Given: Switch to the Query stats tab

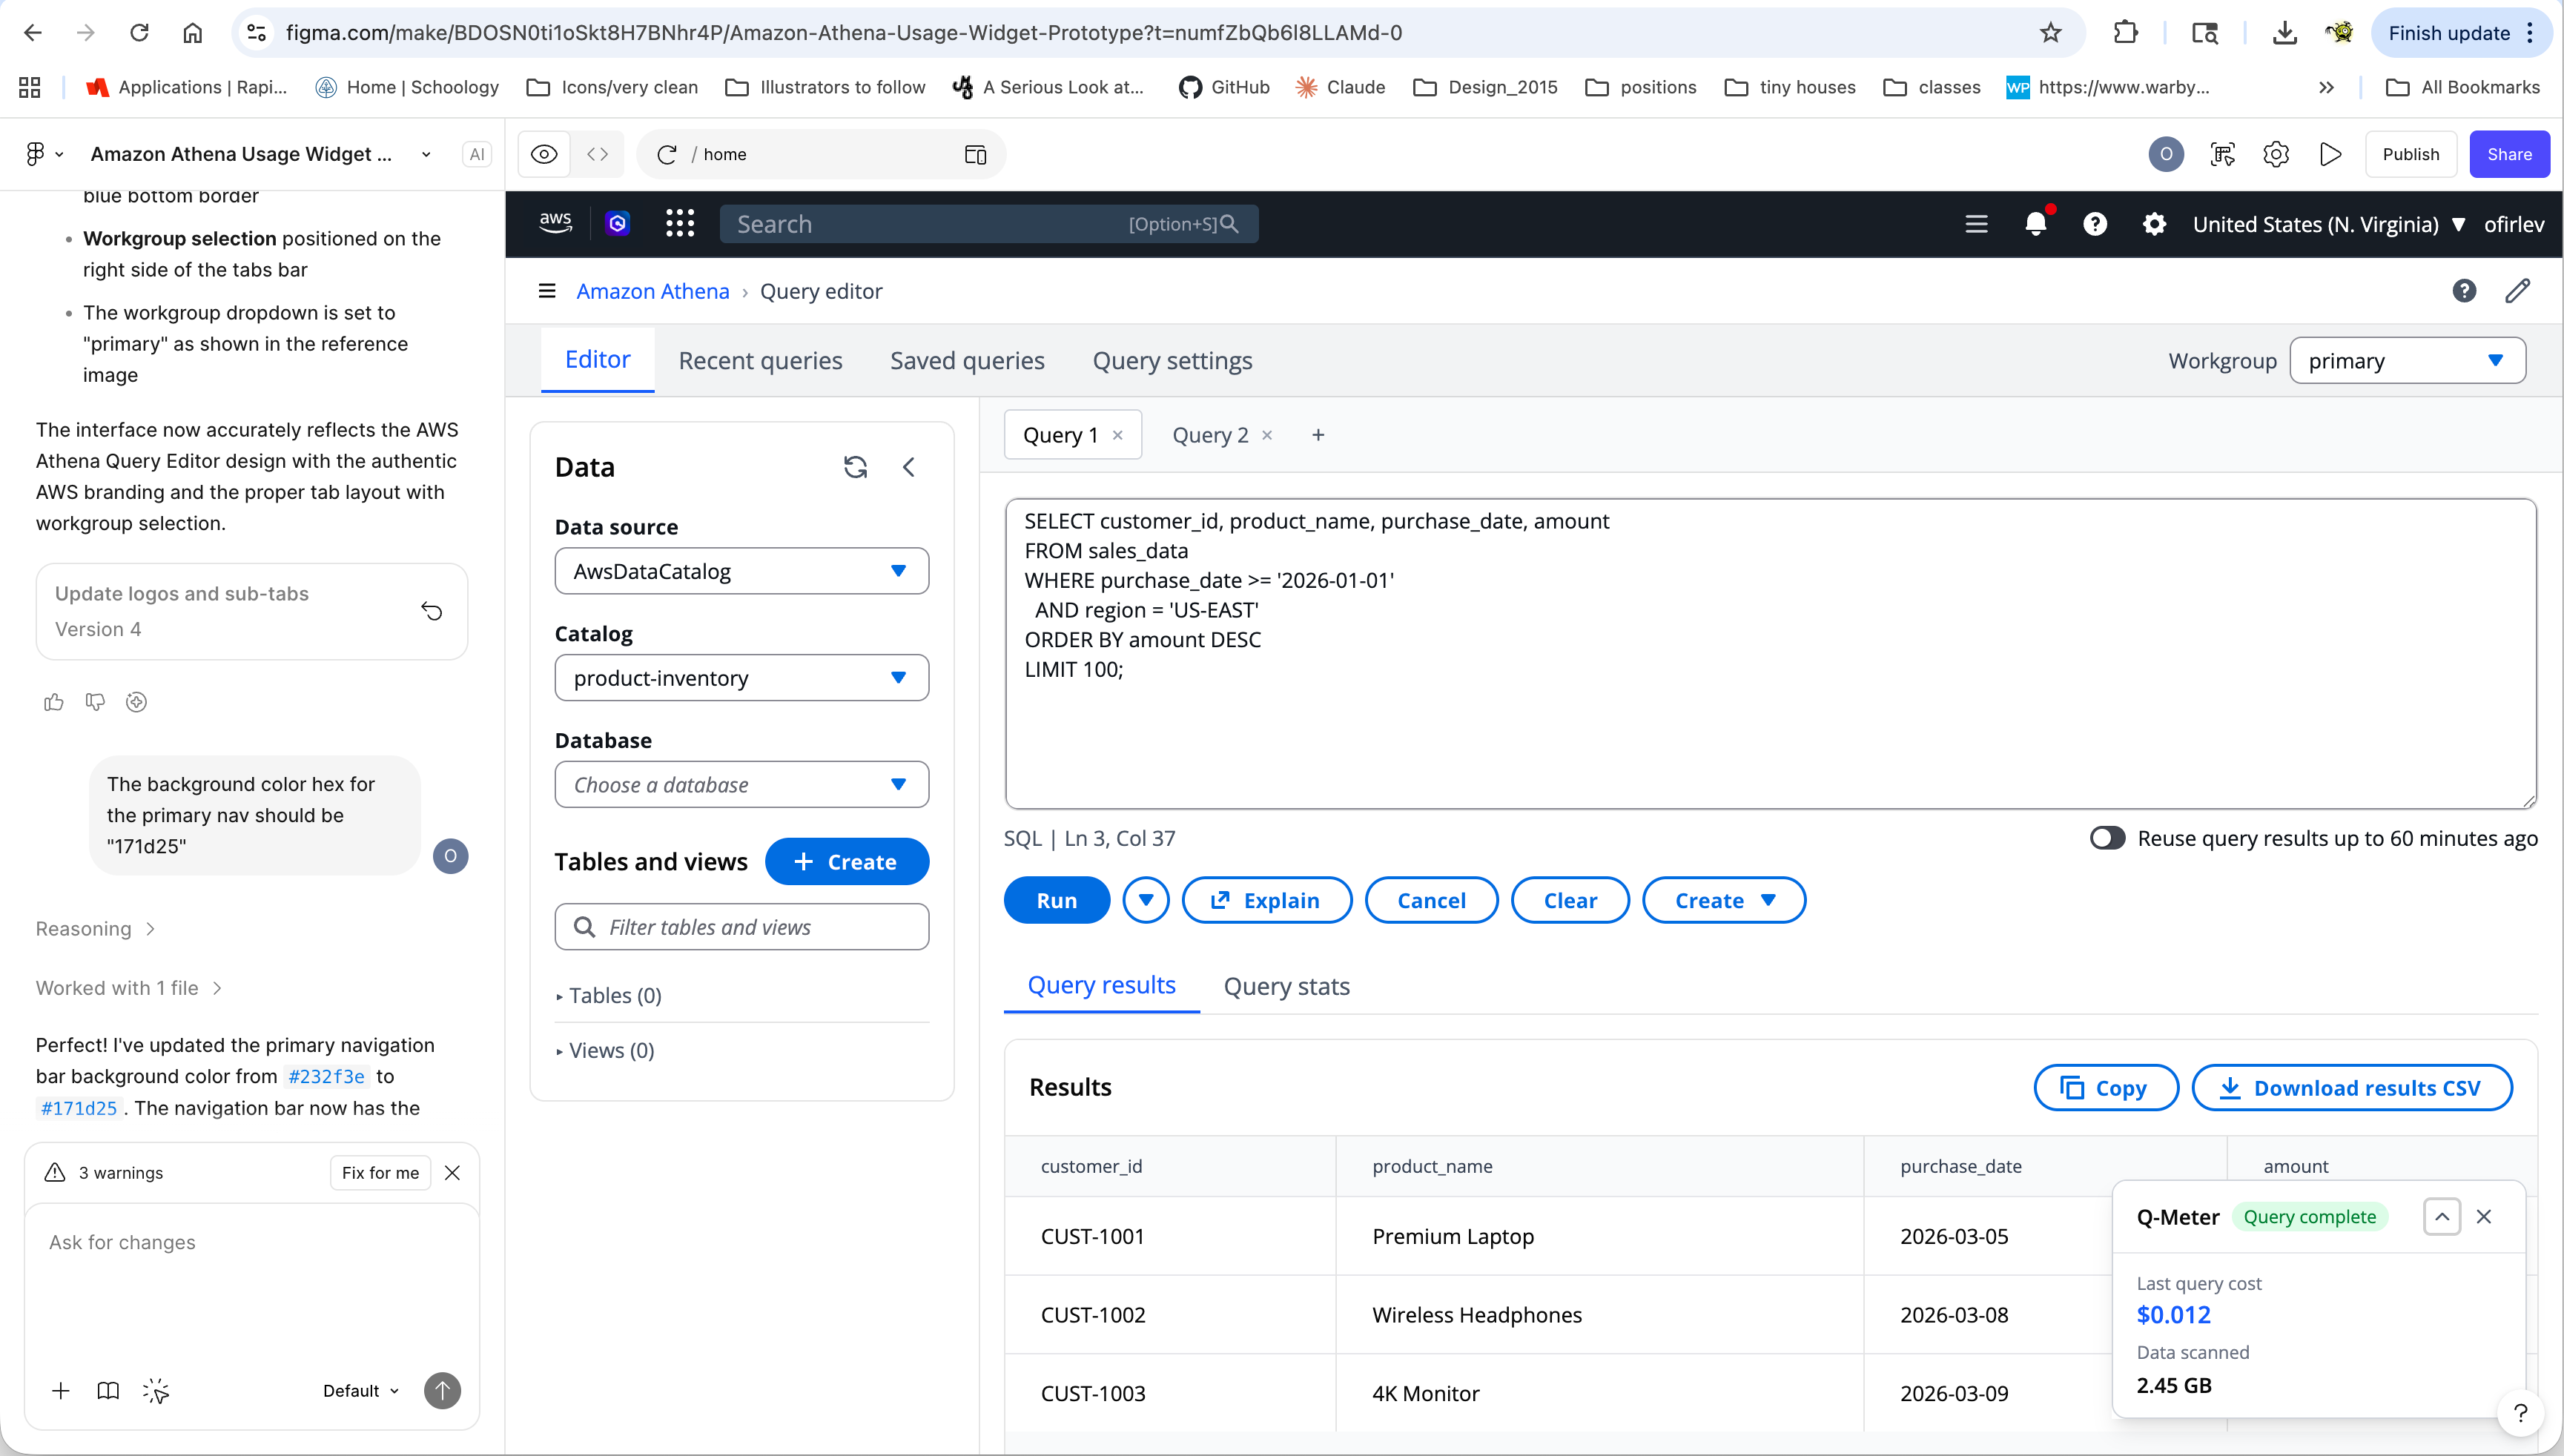Looking at the screenshot, I should pos(1287,986).
